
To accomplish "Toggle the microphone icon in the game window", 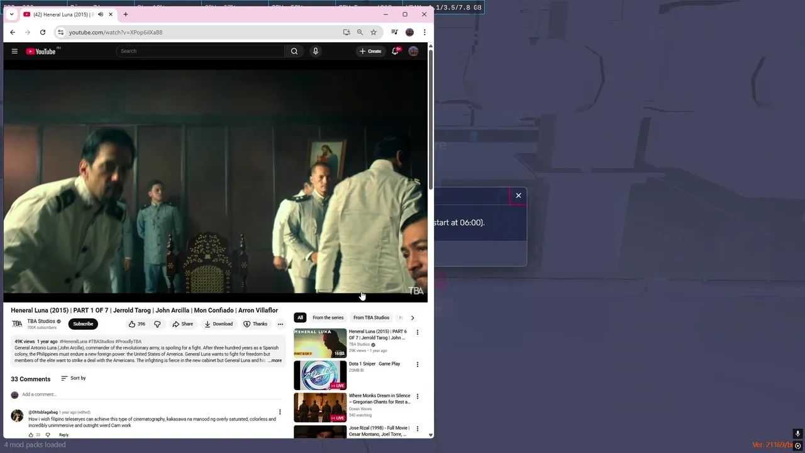I will 797,433.
